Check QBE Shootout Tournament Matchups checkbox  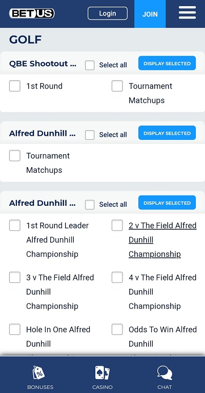[117, 86]
